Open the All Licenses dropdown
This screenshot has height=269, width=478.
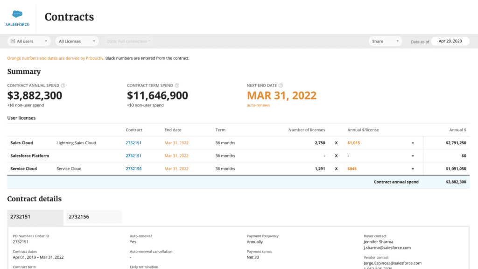[77, 41]
